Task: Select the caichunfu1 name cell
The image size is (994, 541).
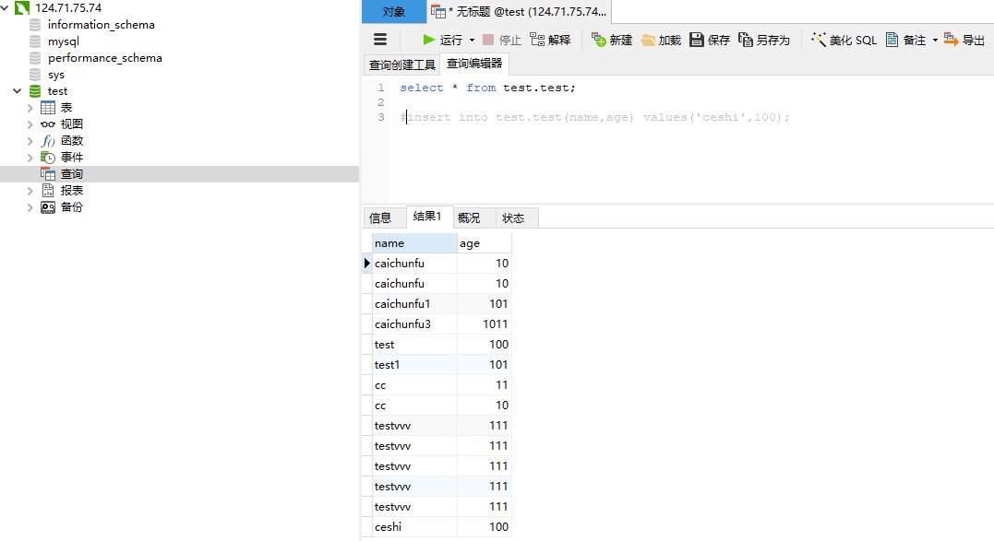Action: pos(414,304)
